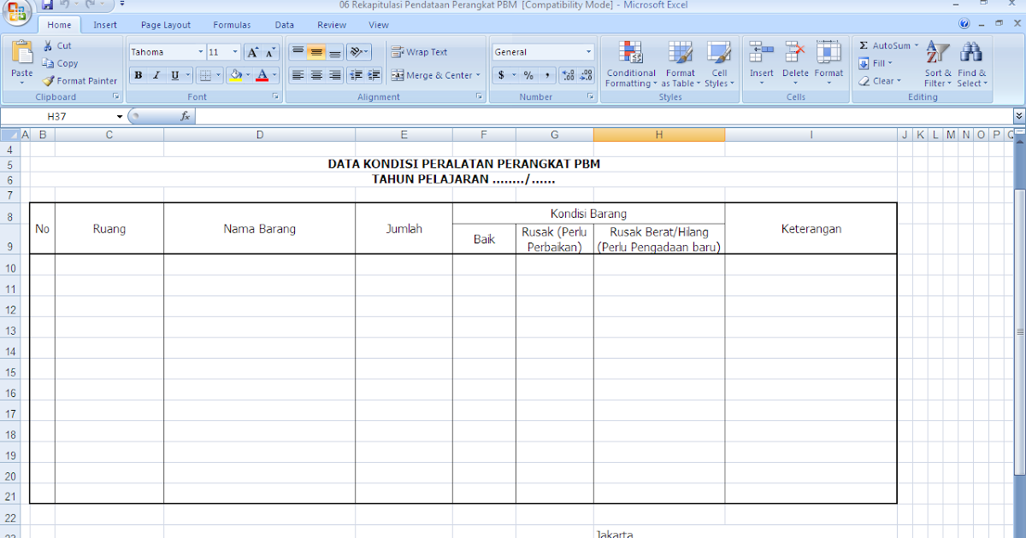Open the Conditional Formatting gallery
This screenshot has height=538, width=1026.
[x=630, y=63]
